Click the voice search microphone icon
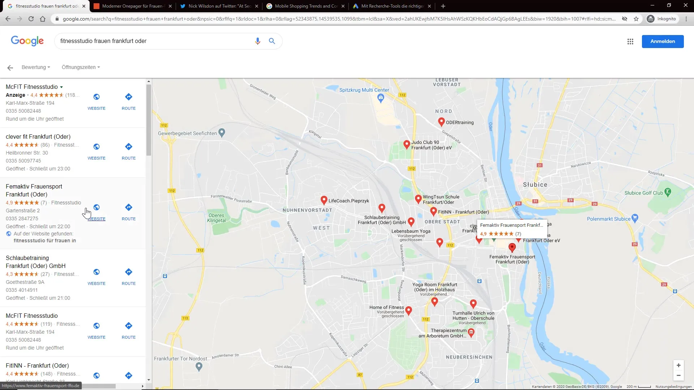The image size is (694, 390). (257, 41)
